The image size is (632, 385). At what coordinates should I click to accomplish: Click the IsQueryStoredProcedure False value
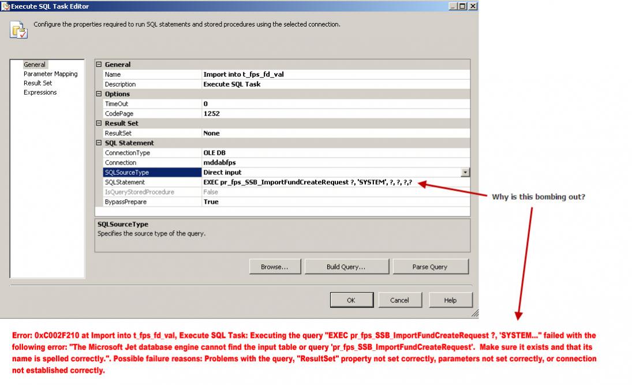336,192
